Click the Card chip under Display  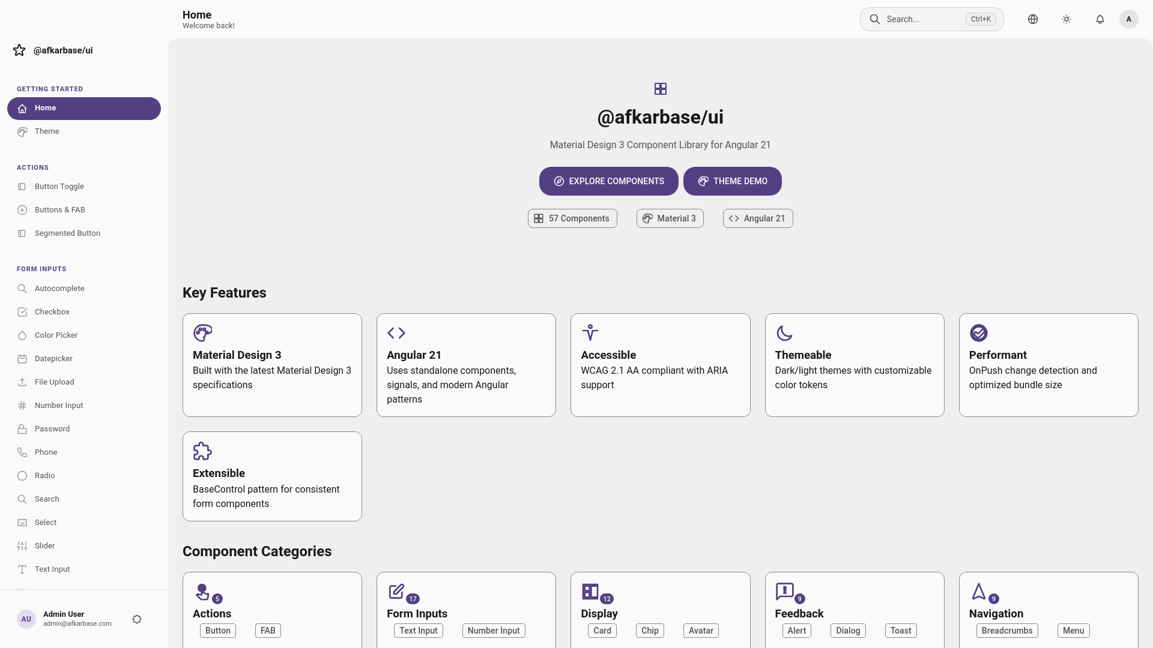[x=602, y=631]
